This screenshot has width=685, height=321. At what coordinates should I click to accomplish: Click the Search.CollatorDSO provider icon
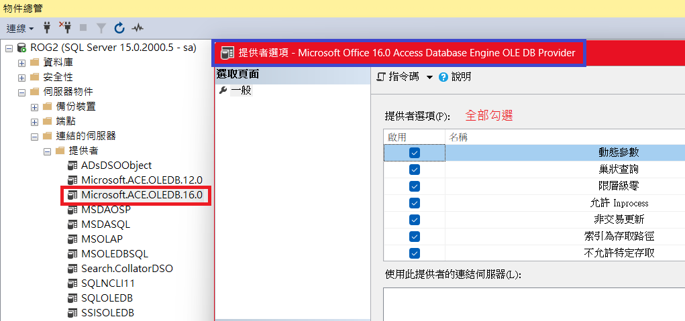[x=72, y=269]
